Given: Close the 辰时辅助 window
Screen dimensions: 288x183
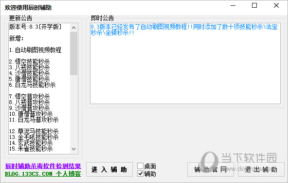Looking at the screenshot, I should point(276,5).
